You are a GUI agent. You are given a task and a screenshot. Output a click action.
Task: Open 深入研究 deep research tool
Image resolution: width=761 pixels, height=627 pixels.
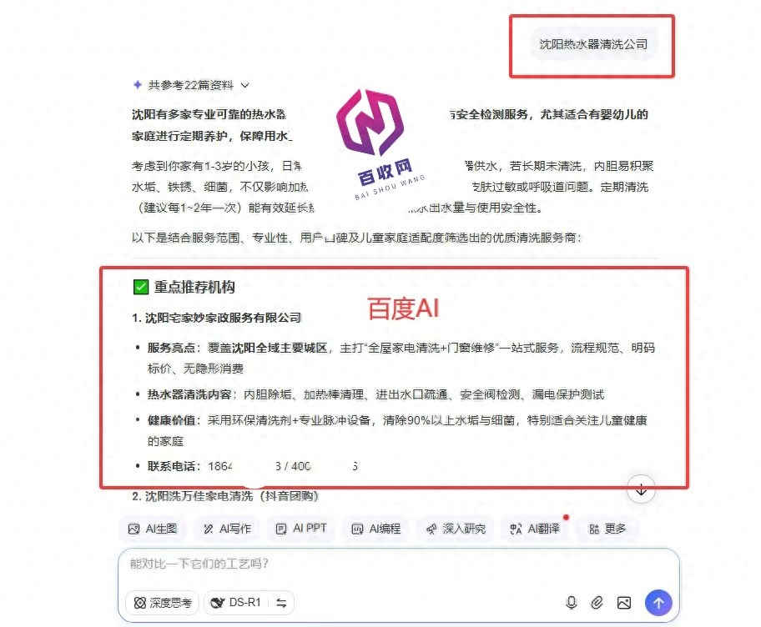[x=456, y=529]
